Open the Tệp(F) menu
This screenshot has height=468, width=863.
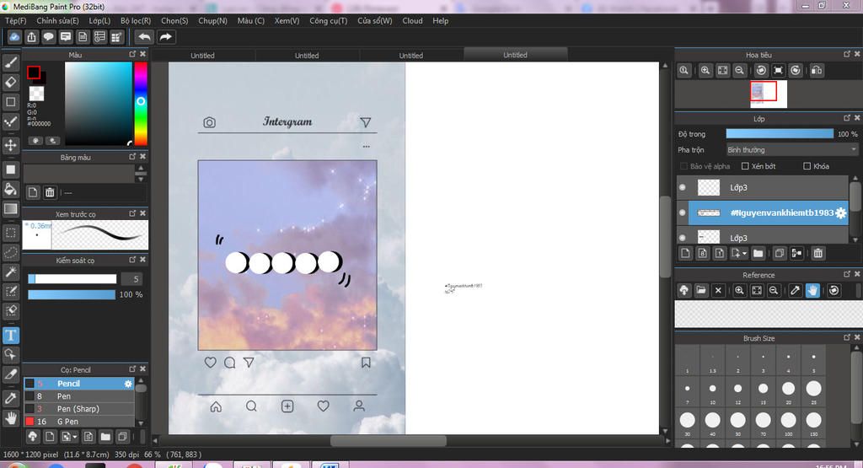coord(15,20)
